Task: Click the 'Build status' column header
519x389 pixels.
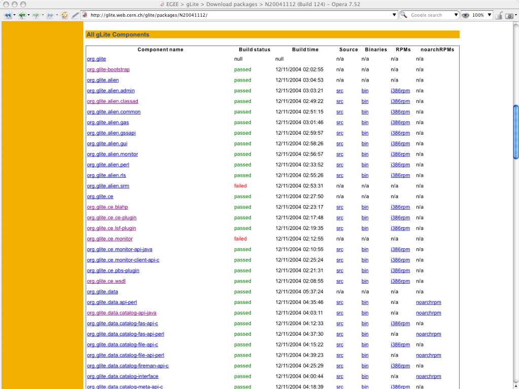Action: [x=254, y=50]
